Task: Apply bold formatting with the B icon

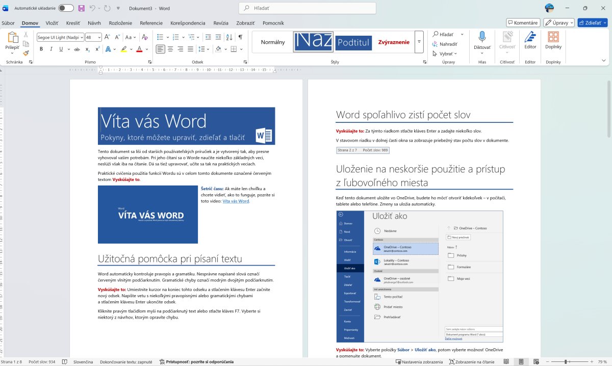Action: 41,49
